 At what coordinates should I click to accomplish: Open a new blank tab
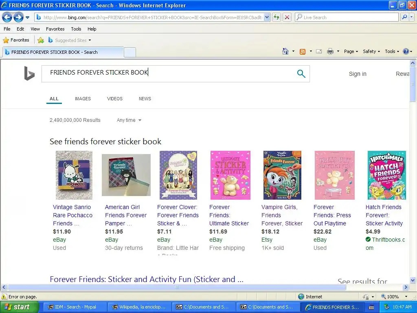pos(130,52)
